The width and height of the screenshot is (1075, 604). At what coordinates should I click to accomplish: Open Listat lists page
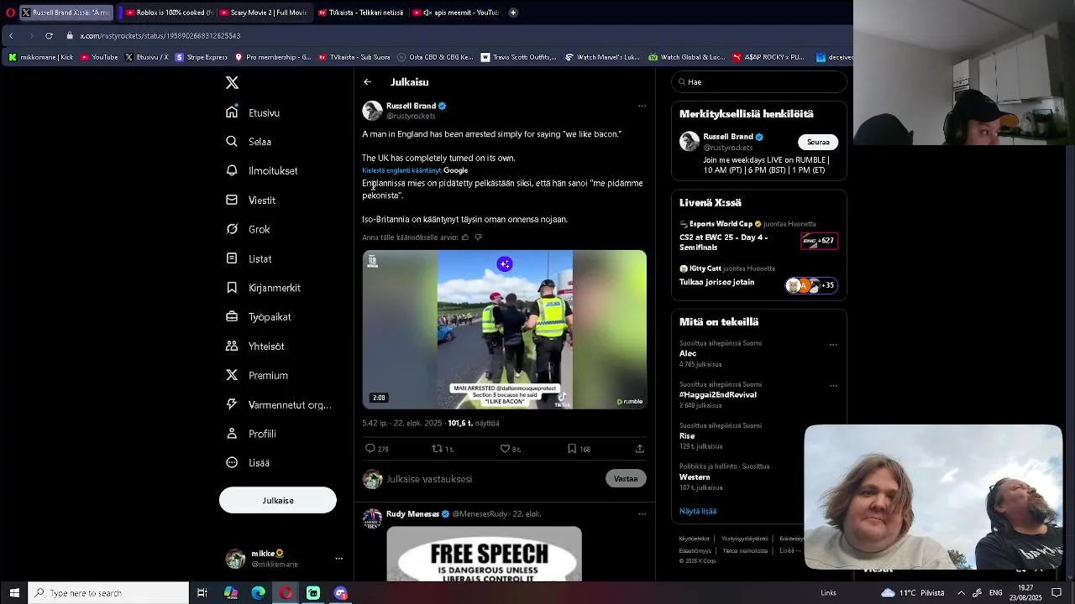pos(249,258)
